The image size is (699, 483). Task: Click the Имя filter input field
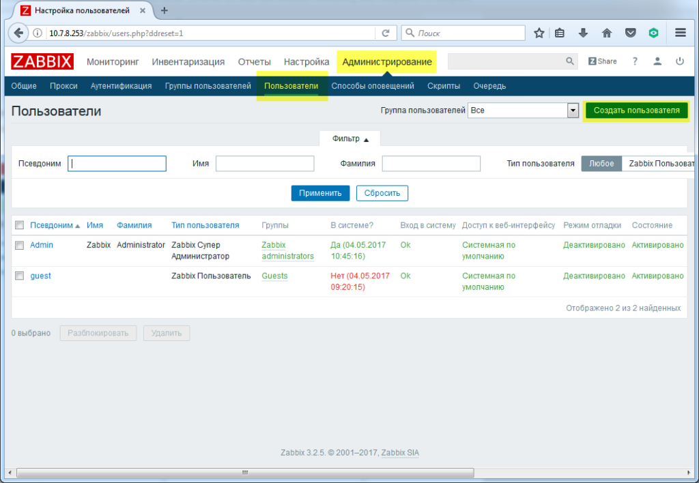[x=265, y=164]
